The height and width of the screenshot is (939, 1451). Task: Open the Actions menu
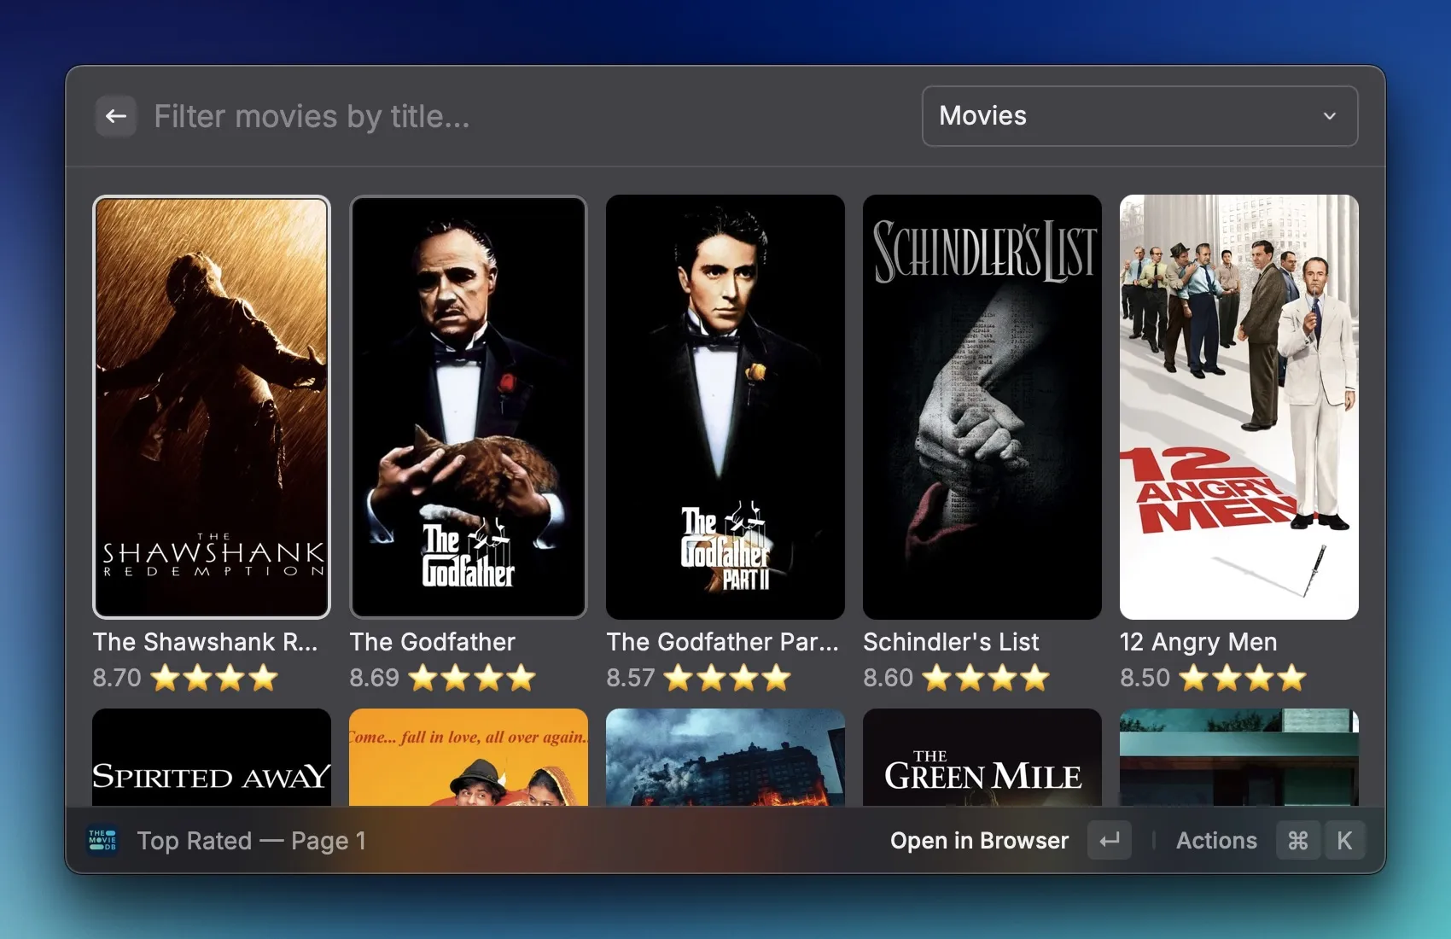(x=1216, y=840)
